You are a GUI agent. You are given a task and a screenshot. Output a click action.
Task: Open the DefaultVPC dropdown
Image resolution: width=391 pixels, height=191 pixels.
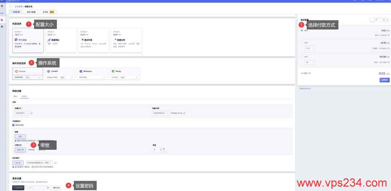coord(21,113)
